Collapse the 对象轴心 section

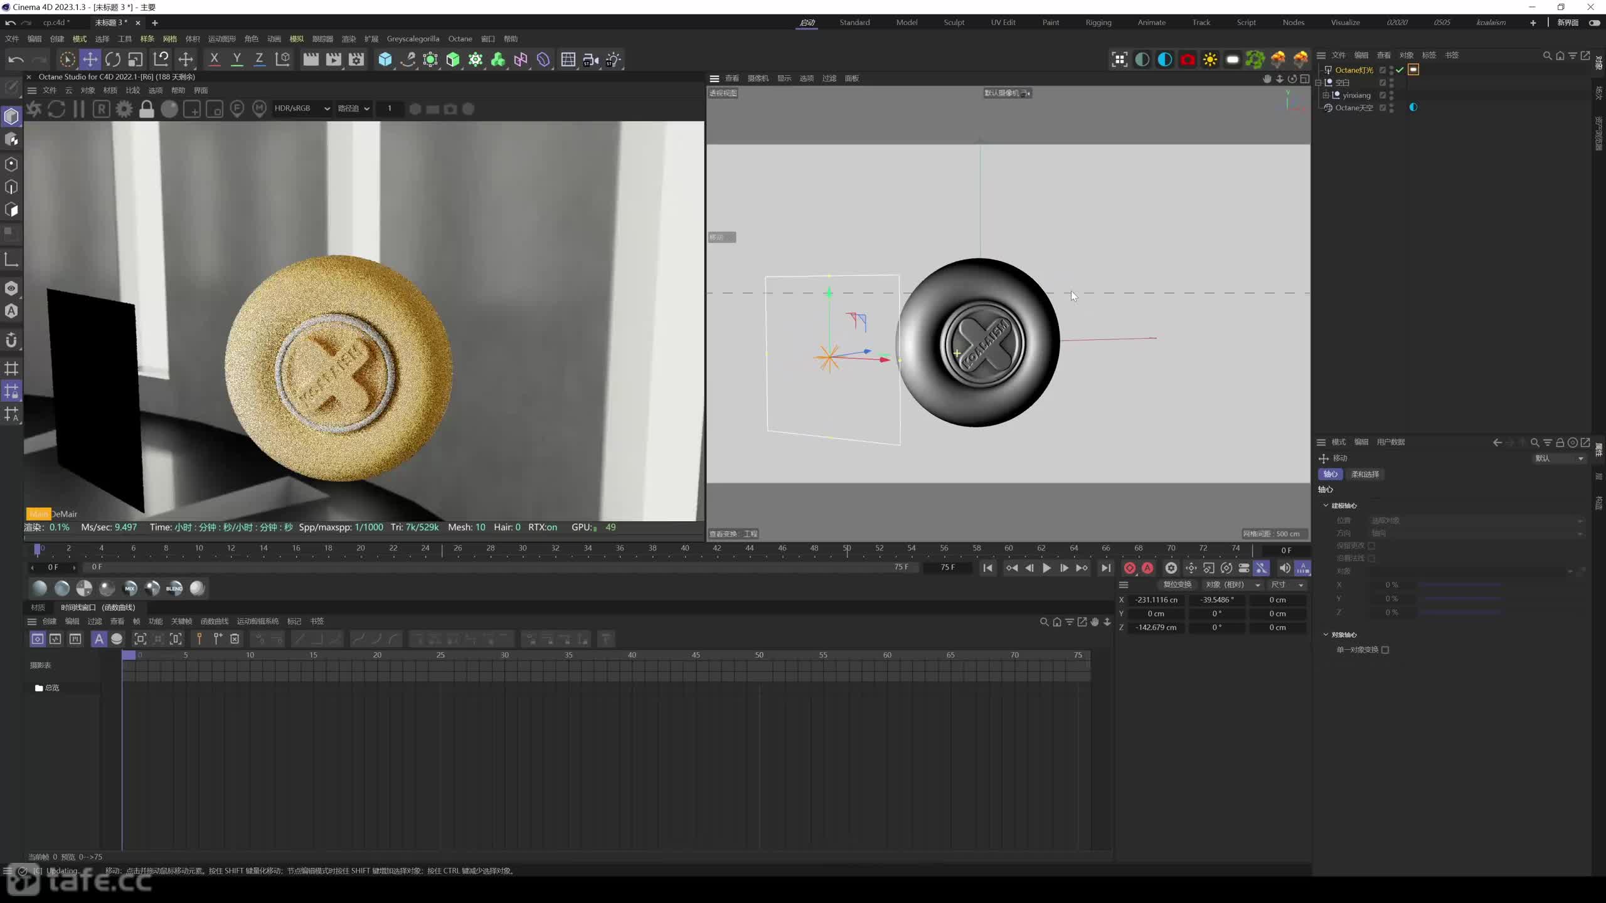(x=1326, y=635)
